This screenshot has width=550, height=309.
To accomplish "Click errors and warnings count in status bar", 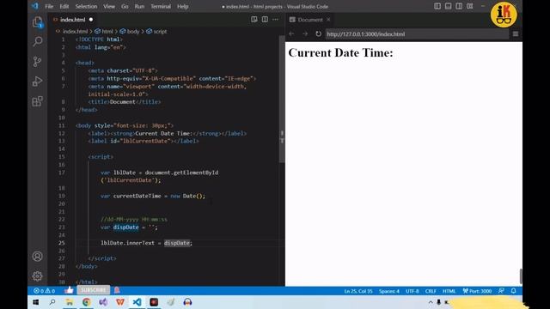I will click(x=44, y=291).
